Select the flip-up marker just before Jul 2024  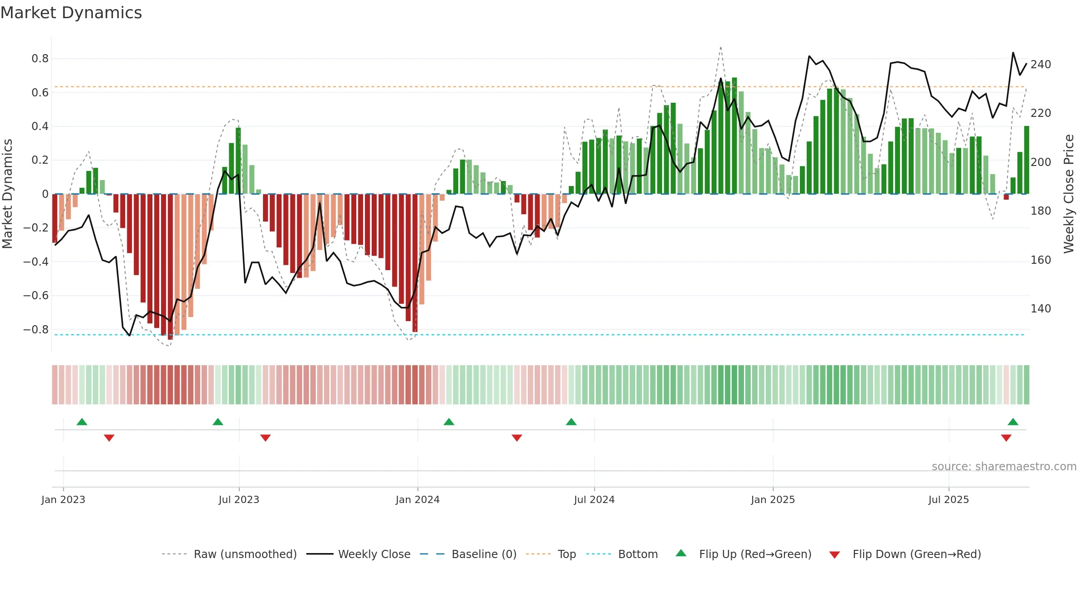[x=571, y=422]
